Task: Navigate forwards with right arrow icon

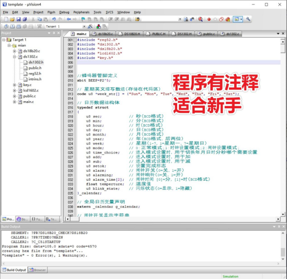Action: point(75,19)
